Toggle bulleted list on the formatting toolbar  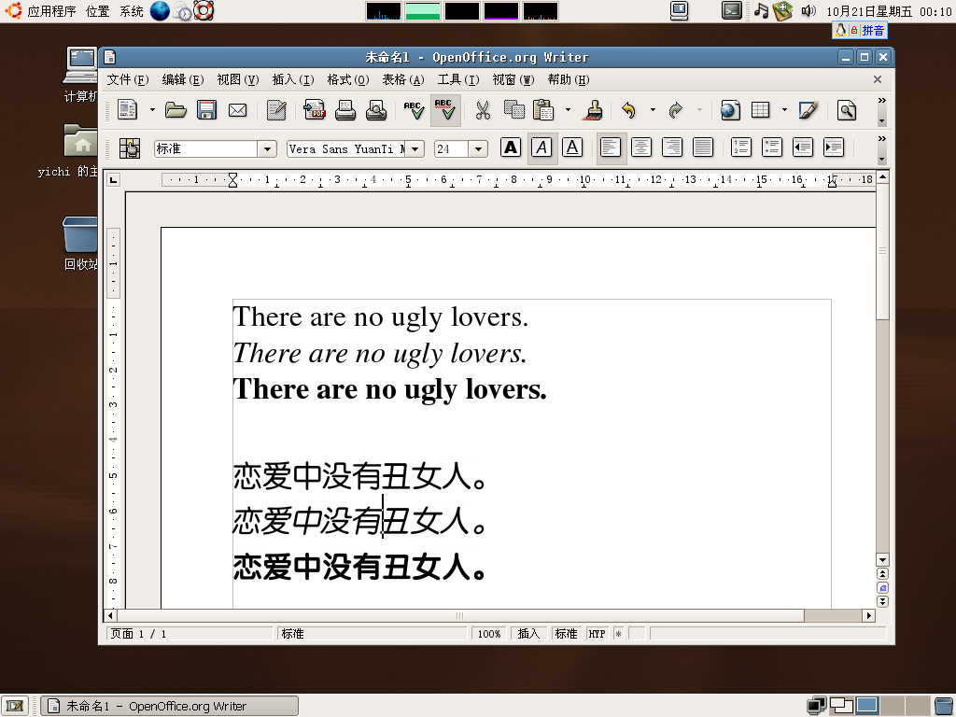coord(772,148)
